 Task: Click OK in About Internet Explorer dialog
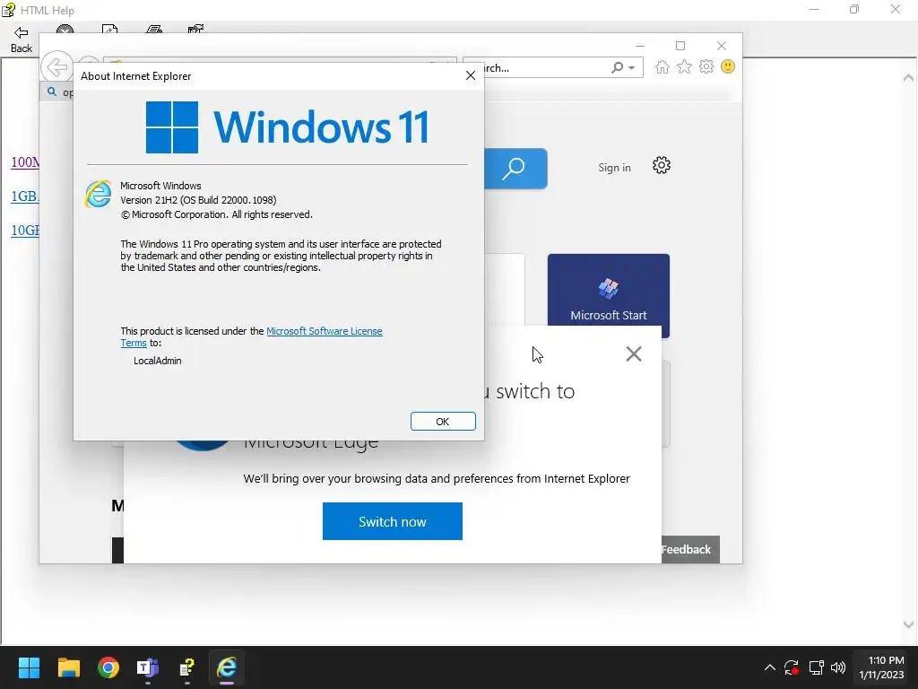[x=443, y=422]
